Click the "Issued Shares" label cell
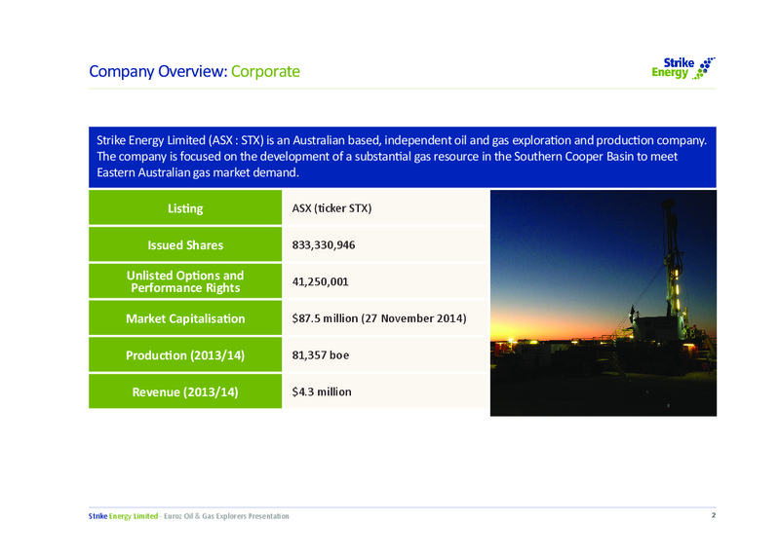Viewport: 780px width, 558px height. (x=185, y=244)
